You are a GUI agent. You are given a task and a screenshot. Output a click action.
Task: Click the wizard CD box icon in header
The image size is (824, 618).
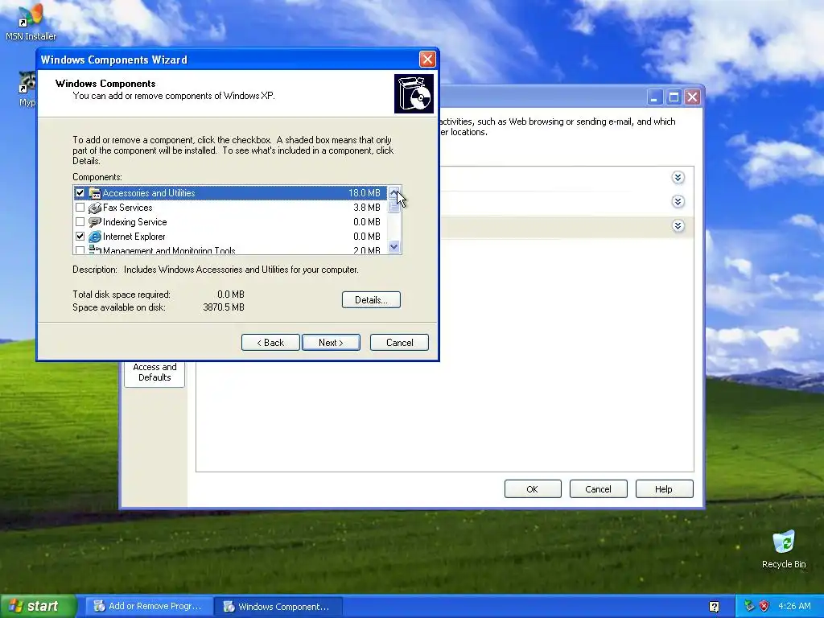click(414, 93)
